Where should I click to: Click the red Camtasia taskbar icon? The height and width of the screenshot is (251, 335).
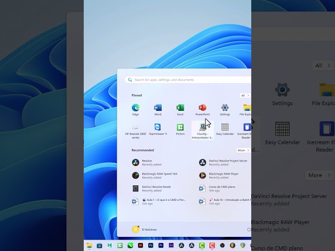212,245
